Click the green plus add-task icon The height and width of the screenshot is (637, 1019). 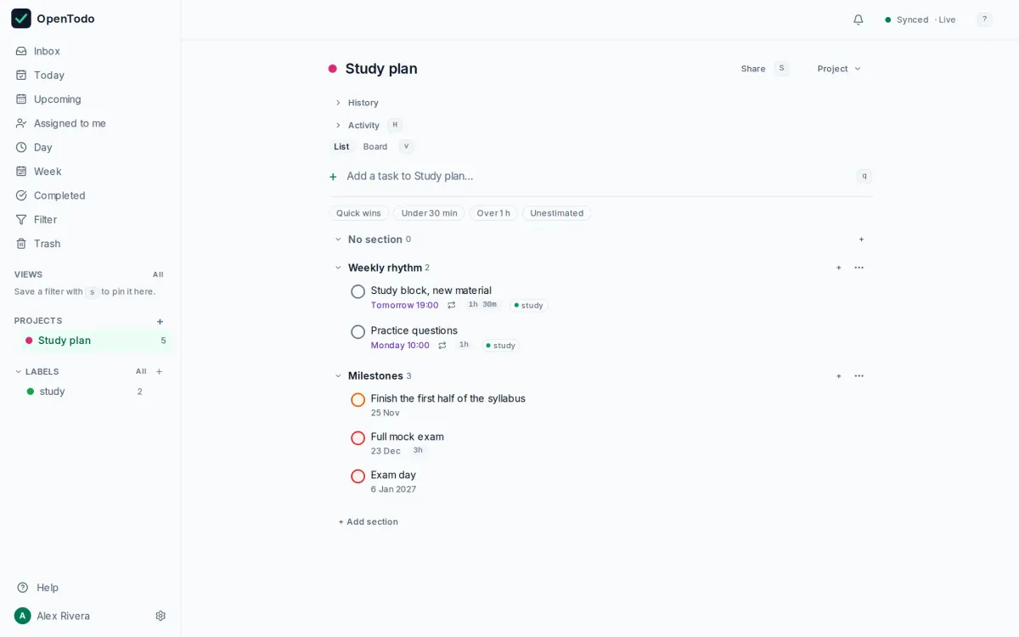click(x=333, y=177)
